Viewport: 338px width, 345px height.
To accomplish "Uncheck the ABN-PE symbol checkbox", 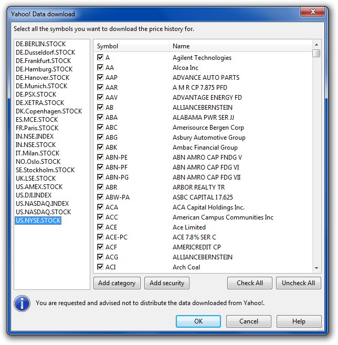I will point(100,158).
